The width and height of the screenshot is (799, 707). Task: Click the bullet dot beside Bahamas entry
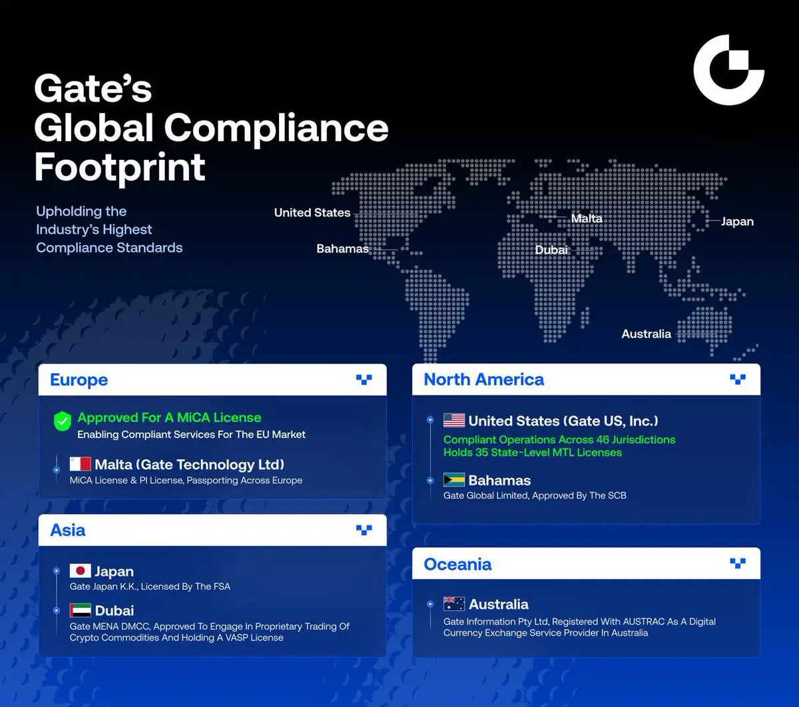(430, 480)
